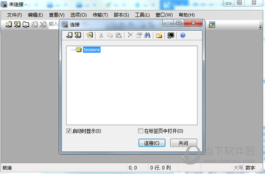
Task: Click 就绪 status text
Action: (7, 168)
